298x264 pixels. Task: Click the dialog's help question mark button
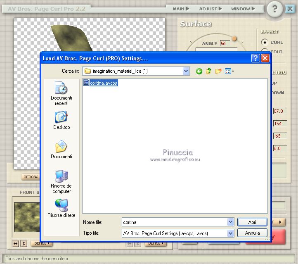[x=255, y=58]
